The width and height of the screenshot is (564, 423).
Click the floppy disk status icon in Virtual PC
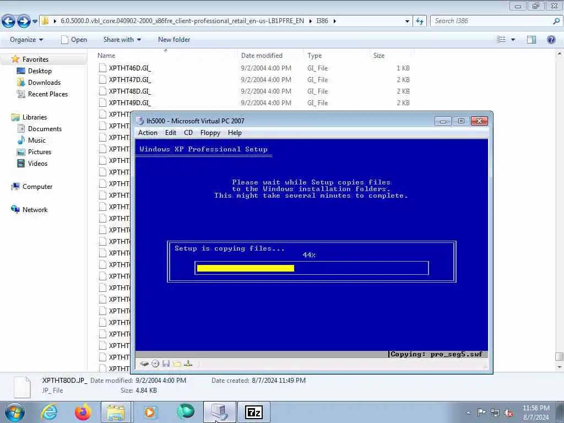(166, 364)
